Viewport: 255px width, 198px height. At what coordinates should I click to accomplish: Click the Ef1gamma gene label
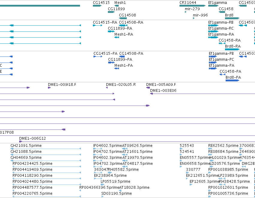click(x=218, y=3)
